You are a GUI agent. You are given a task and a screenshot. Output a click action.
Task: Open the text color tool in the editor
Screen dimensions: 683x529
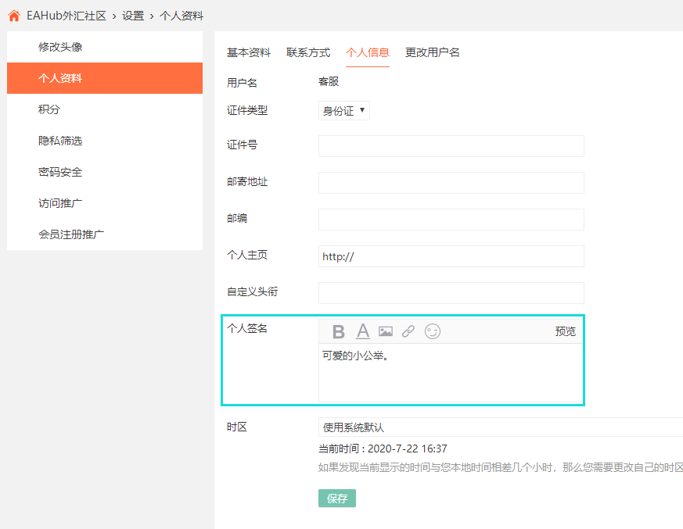362,331
